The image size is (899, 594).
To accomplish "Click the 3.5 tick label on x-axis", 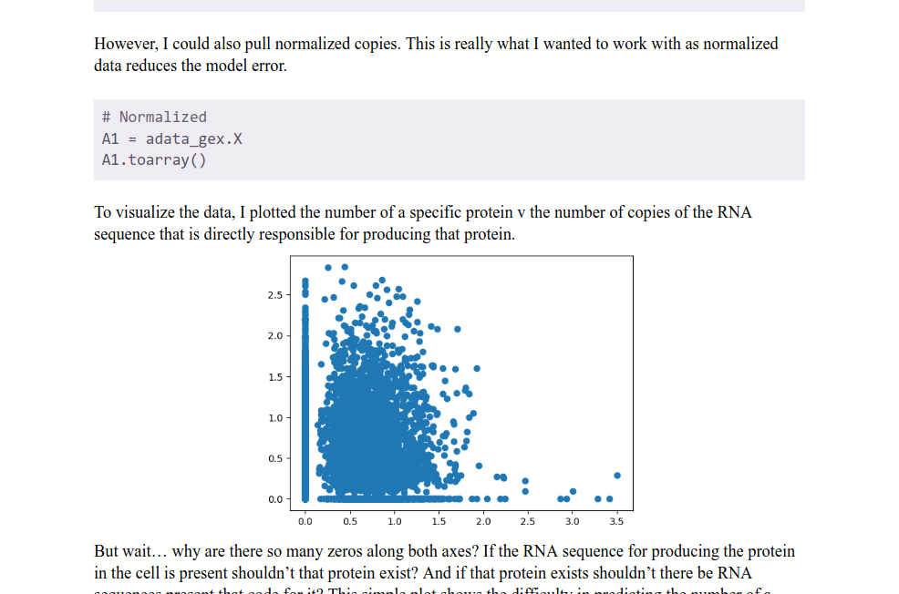I will [x=616, y=522].
